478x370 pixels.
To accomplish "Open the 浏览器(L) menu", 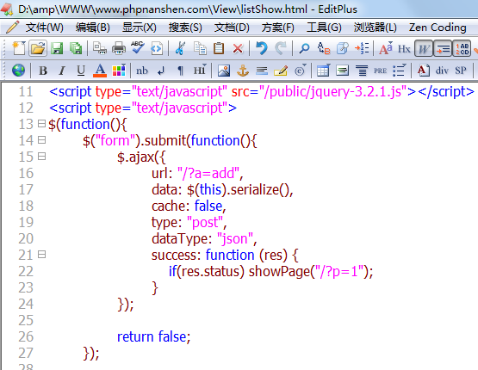I will tap(375, 28).
